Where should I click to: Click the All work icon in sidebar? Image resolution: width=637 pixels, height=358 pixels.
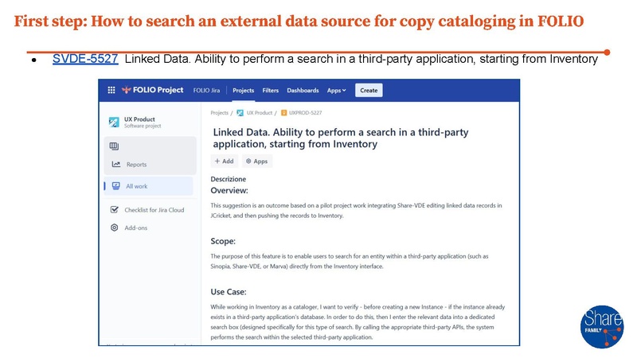116,186
